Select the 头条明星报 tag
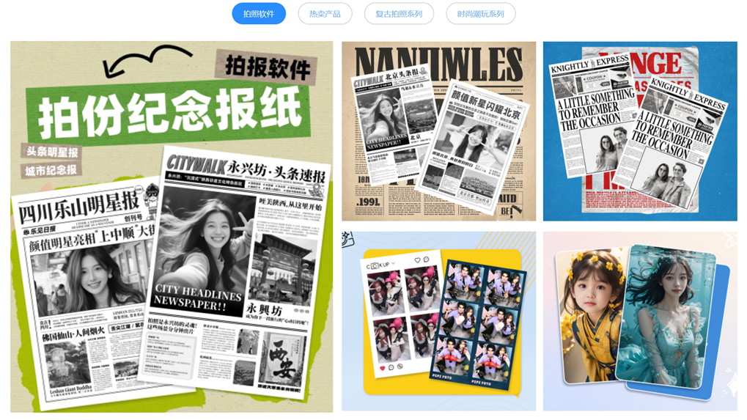The image size is (747, 420). pyautogui.click(x=52, y=152)
